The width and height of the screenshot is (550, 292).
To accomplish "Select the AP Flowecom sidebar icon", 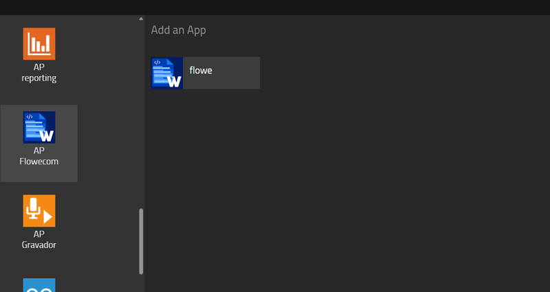I will tap(39, 127).
